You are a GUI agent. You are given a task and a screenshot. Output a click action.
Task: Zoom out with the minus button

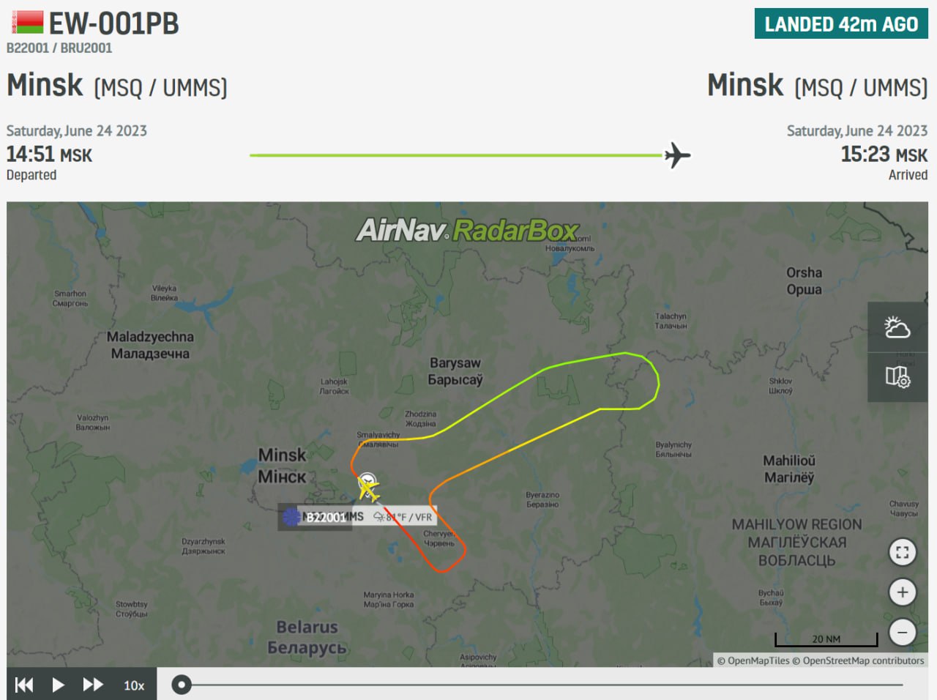(903, 632)
